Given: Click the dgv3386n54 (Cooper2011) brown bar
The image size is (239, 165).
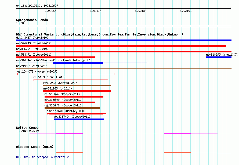Looking at the screenshot, I should tap(72, 108).
